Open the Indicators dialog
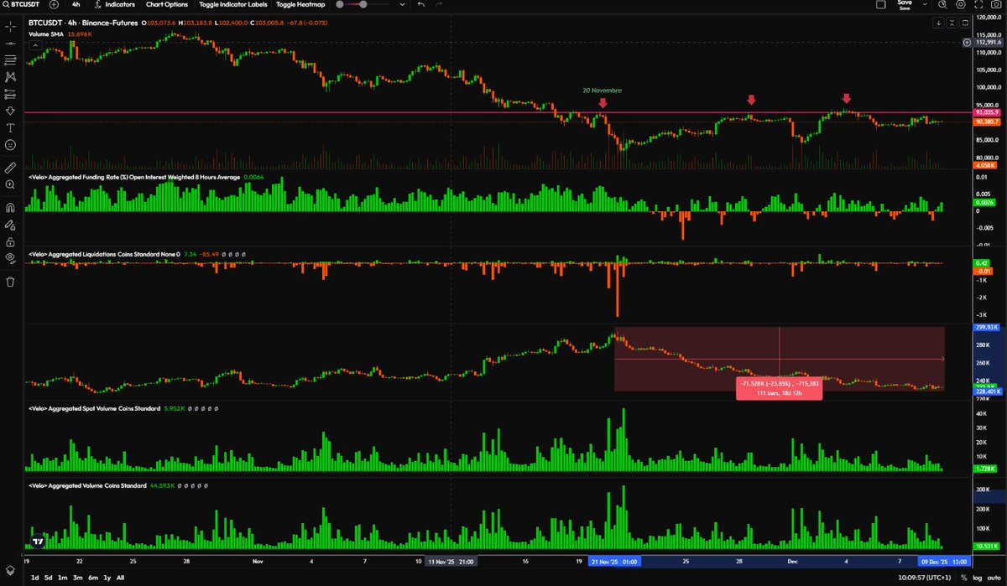 coord(114,4)
